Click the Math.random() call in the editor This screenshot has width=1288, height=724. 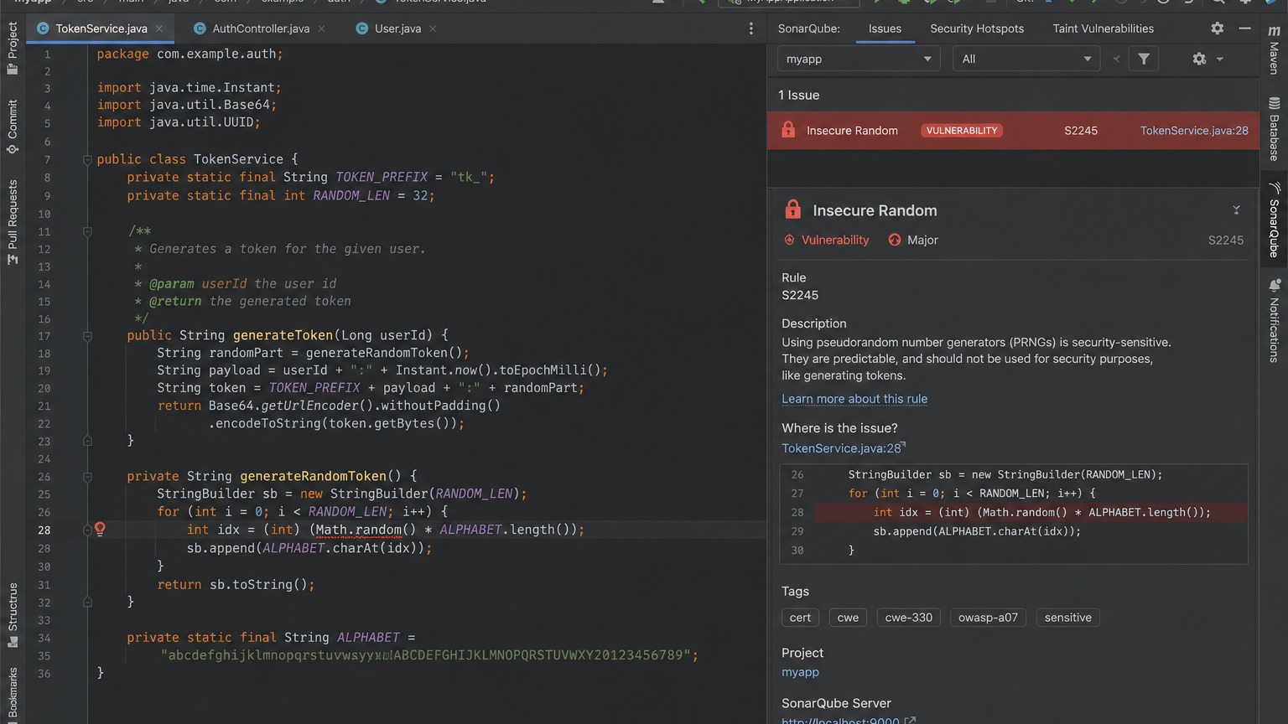tap(366, 530)
